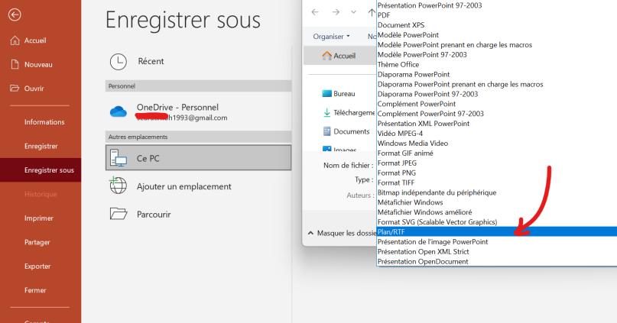Pick Diaporama PowerPoint prenant en charge les macros
Viewport: 617px width, 323px height.
[x=460, y=84]
